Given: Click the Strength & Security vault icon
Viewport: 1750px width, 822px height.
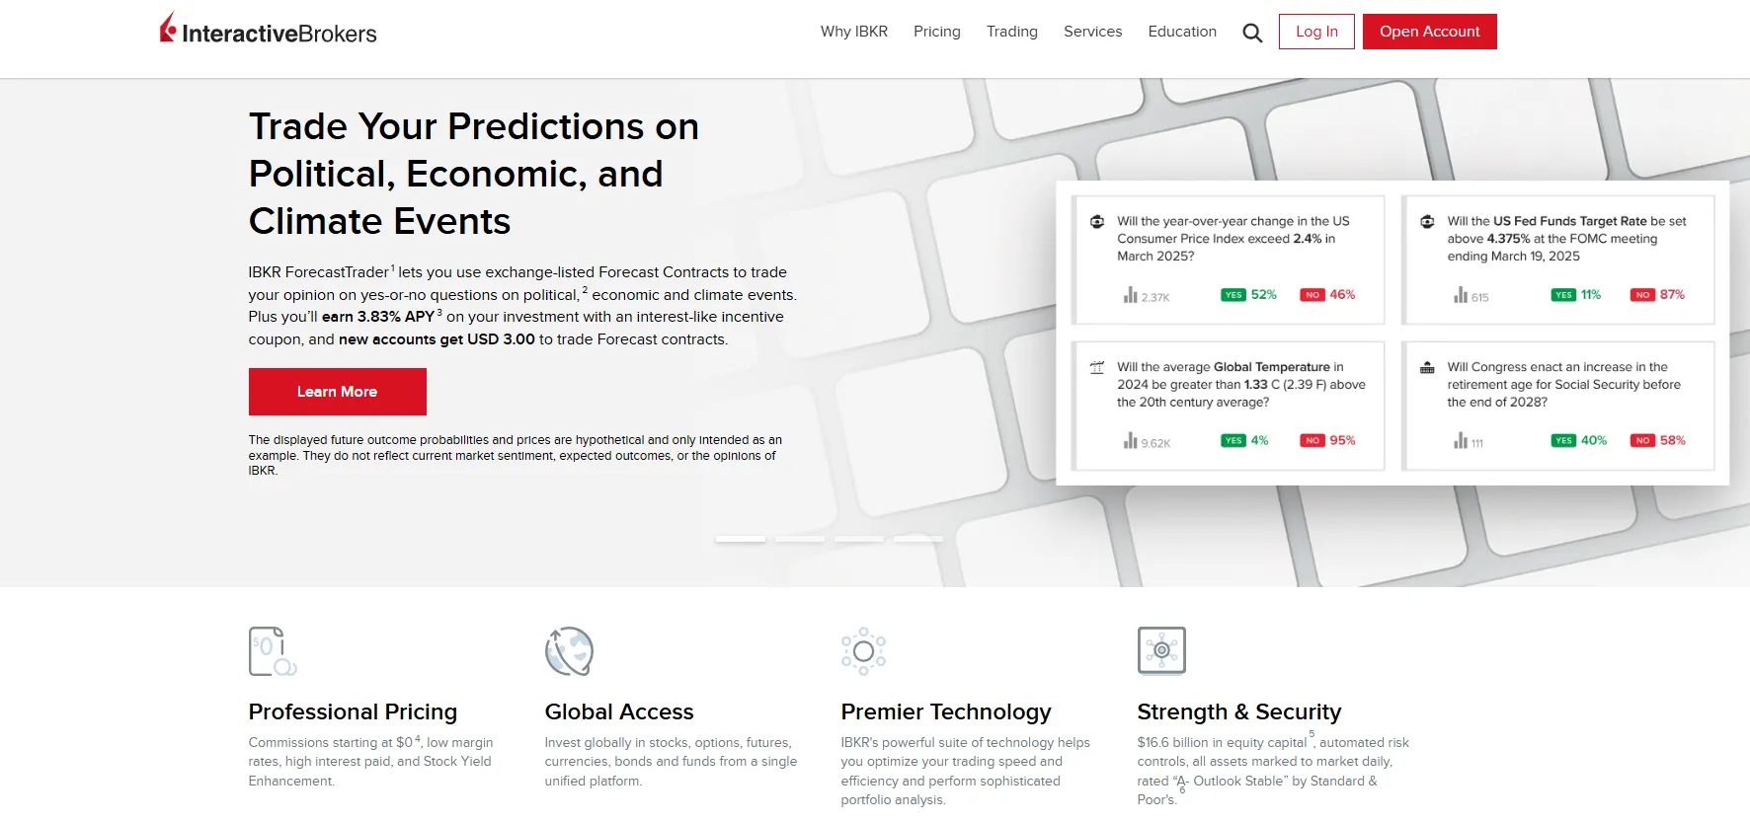Looking at the screenshot, I should pos(1161,650).
